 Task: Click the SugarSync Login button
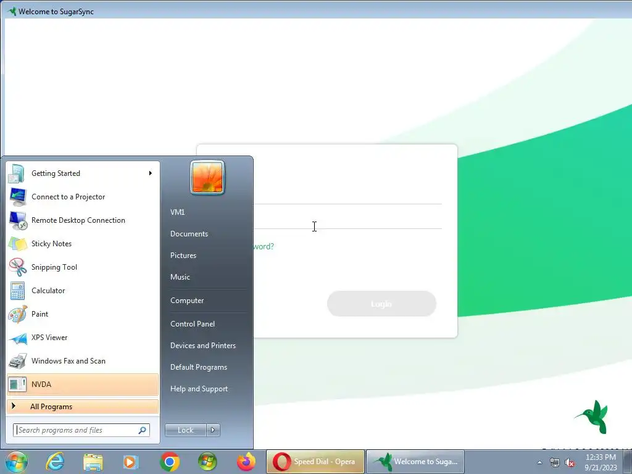[381, 304]
